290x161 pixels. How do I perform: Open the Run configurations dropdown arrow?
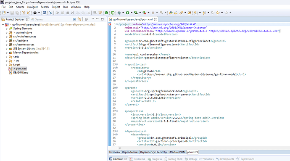pos(132,13)
